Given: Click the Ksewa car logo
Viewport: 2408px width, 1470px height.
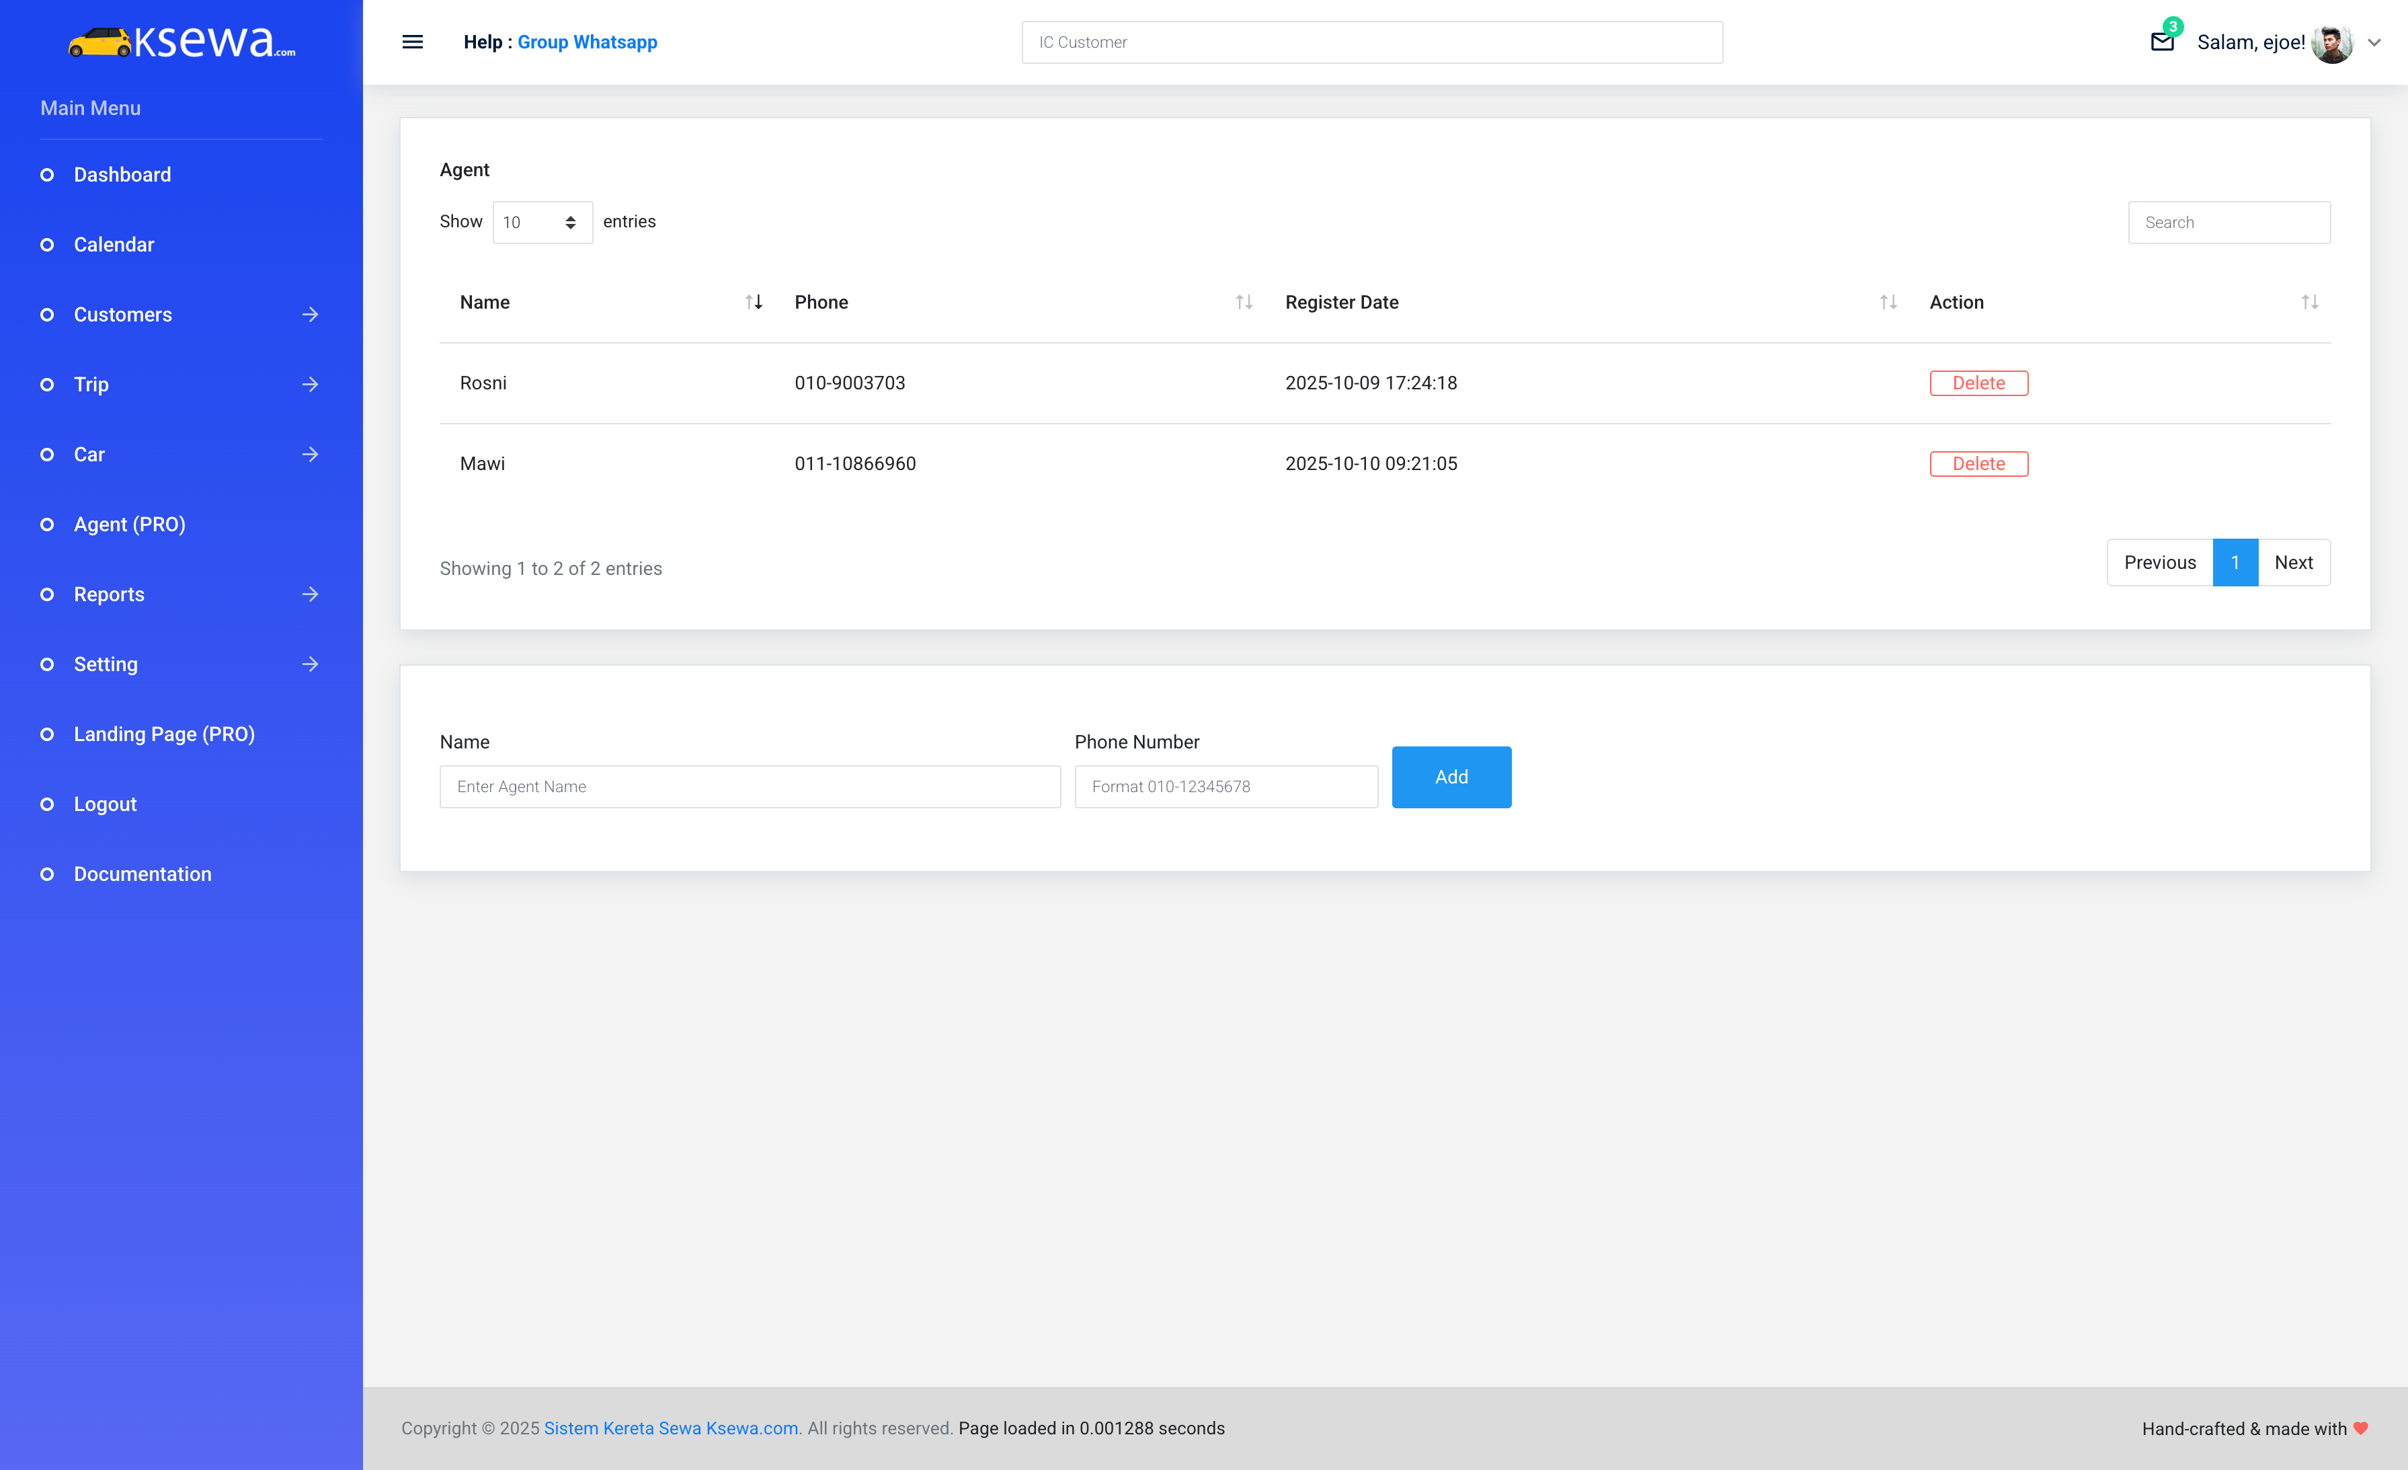Looking at the screenshot, I should pos(182,41).
